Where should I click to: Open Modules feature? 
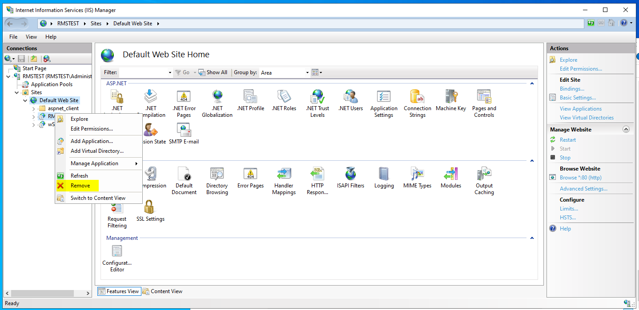click(x=451, y=178)
